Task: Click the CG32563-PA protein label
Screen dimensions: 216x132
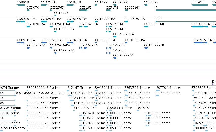Action: (x=60, y=45)
